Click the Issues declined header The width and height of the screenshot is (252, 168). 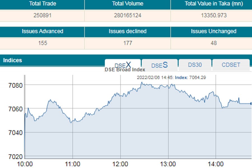point(128,31)
